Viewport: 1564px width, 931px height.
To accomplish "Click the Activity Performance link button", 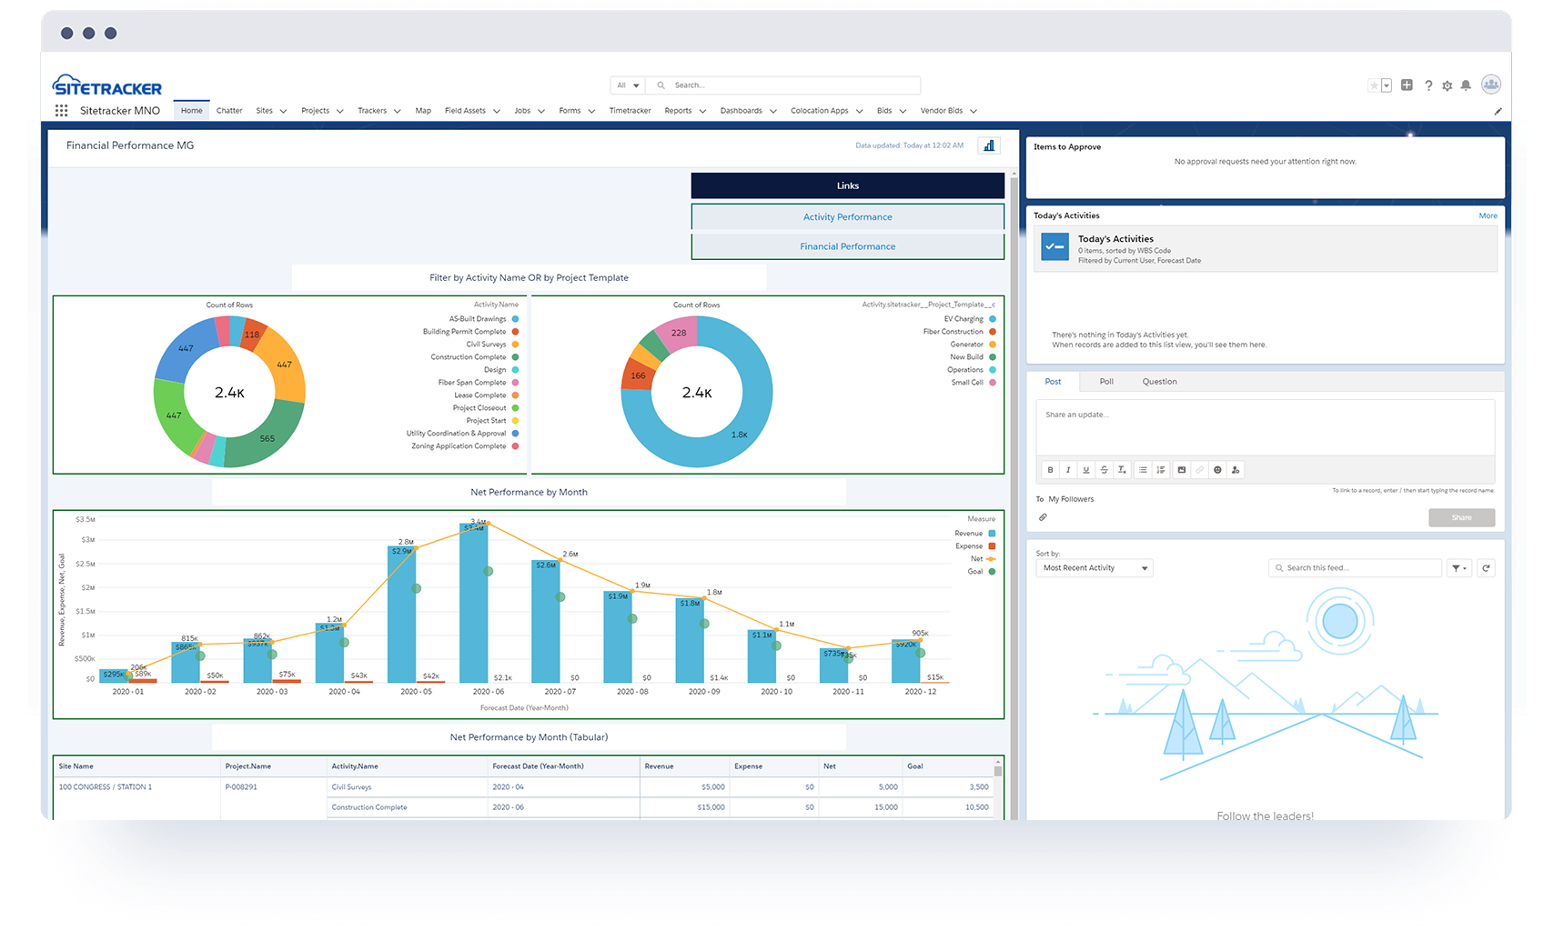I will (847, 217).
